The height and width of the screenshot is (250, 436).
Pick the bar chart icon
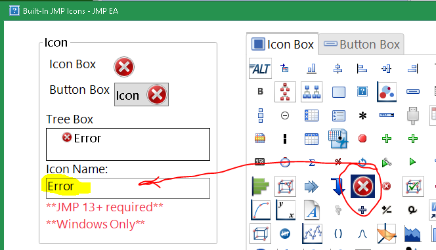pos(312,68)
